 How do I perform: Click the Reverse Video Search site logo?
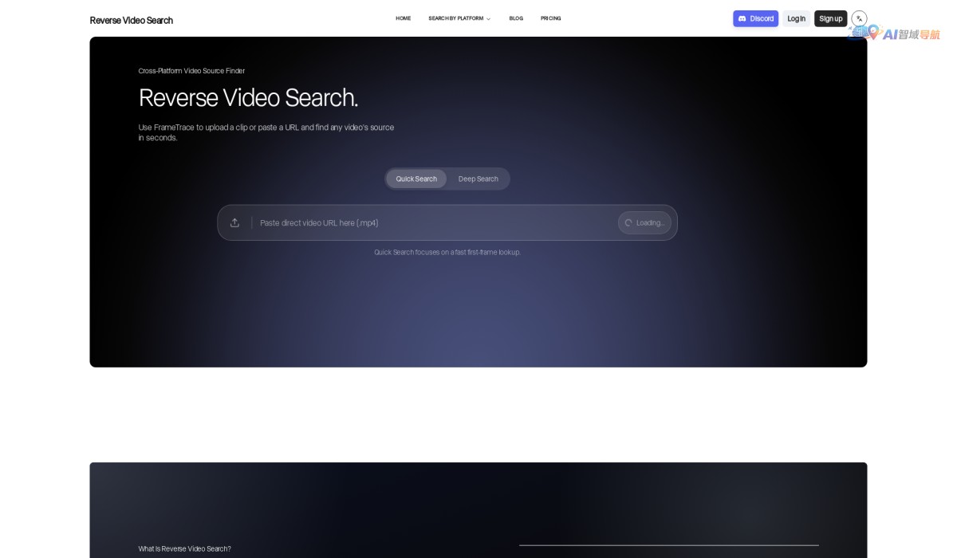tap(131, 20)
